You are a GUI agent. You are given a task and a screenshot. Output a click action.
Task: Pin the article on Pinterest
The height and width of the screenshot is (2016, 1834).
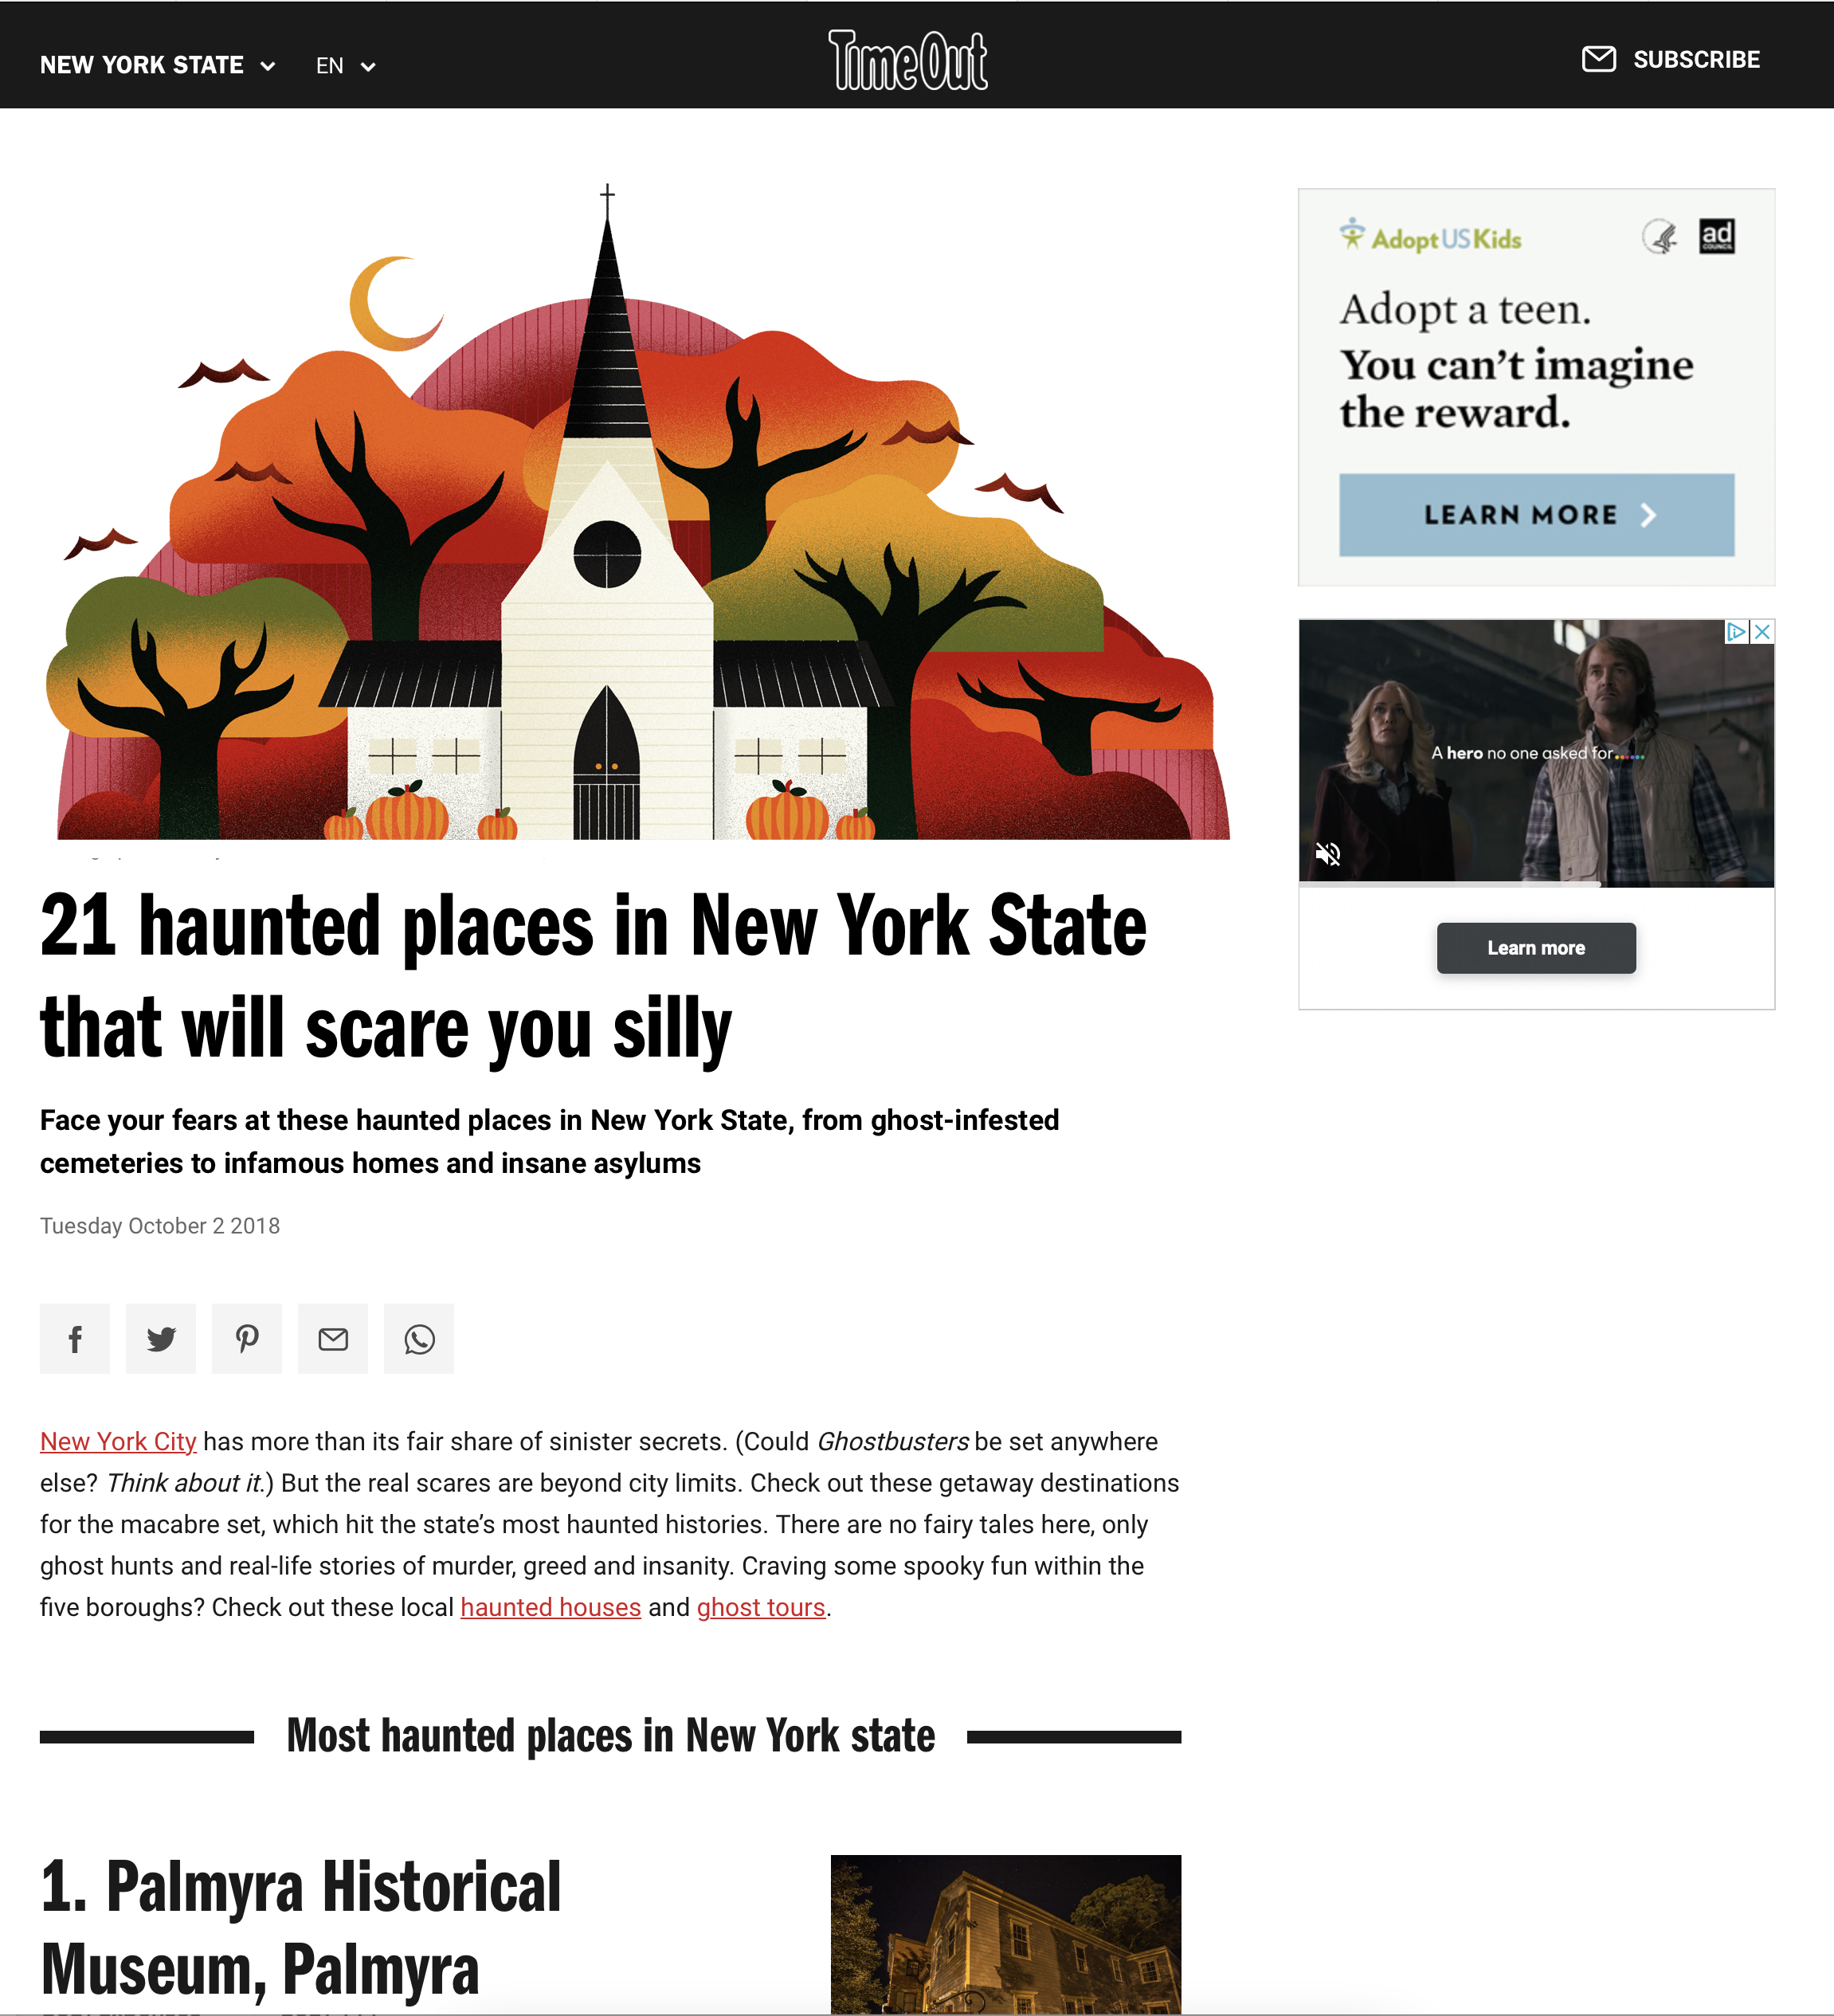coord(247,1338)
